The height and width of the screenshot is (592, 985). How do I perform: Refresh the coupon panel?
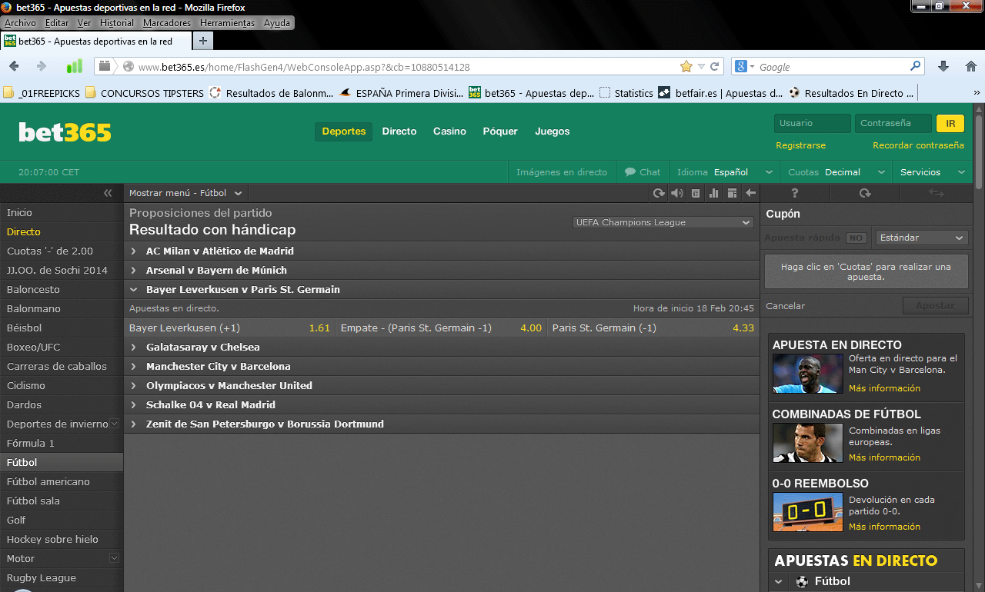tap(865, 194)
